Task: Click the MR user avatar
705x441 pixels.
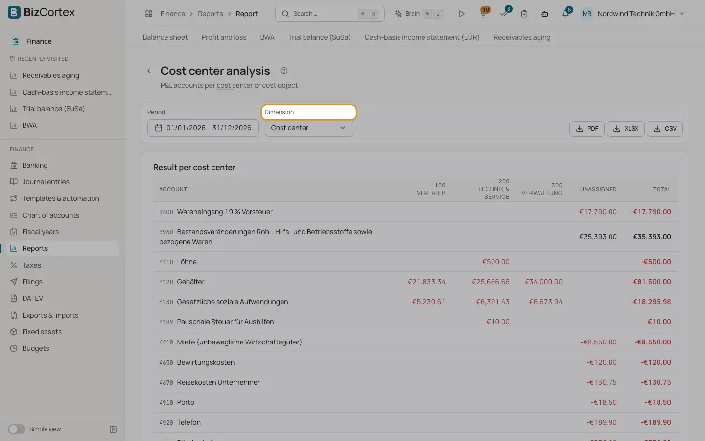Action: pos(587,14)
